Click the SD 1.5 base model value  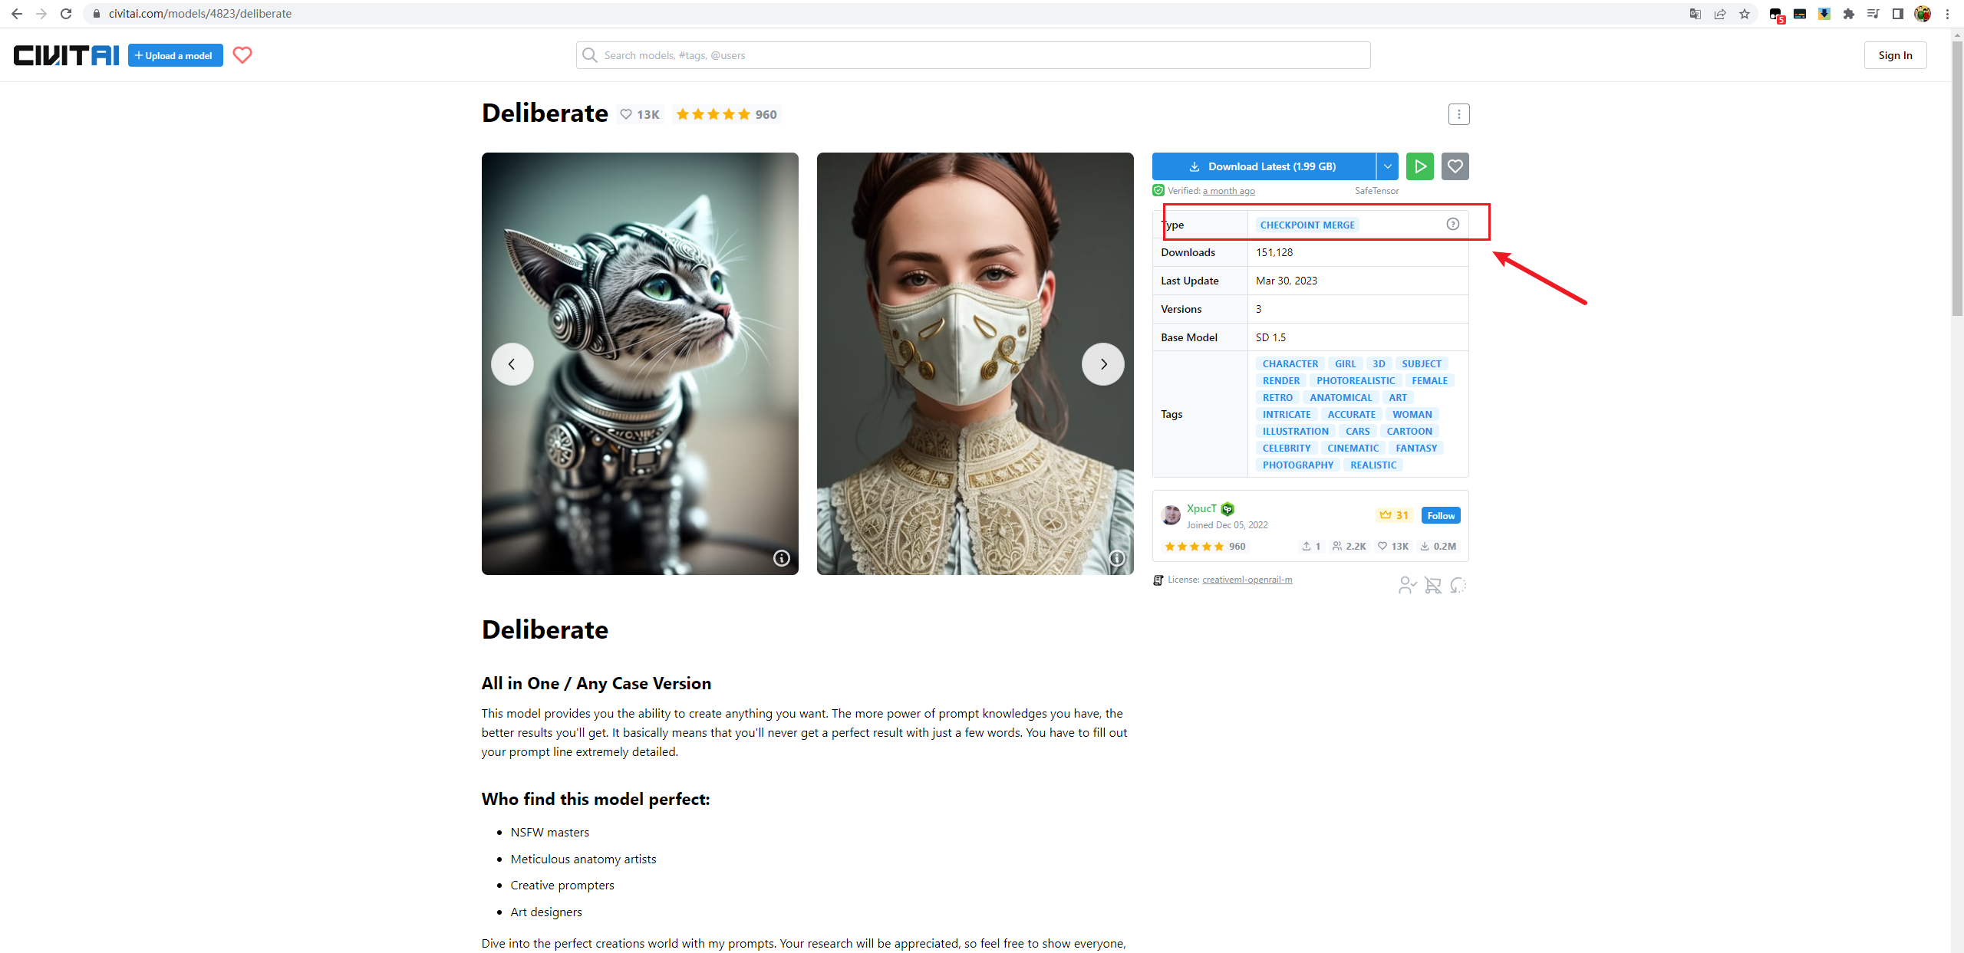[1270, 338]
